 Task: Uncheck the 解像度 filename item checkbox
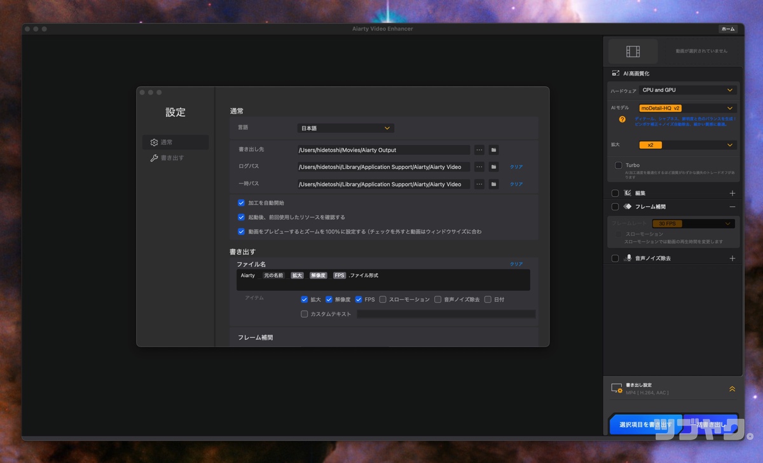(329, 299)
